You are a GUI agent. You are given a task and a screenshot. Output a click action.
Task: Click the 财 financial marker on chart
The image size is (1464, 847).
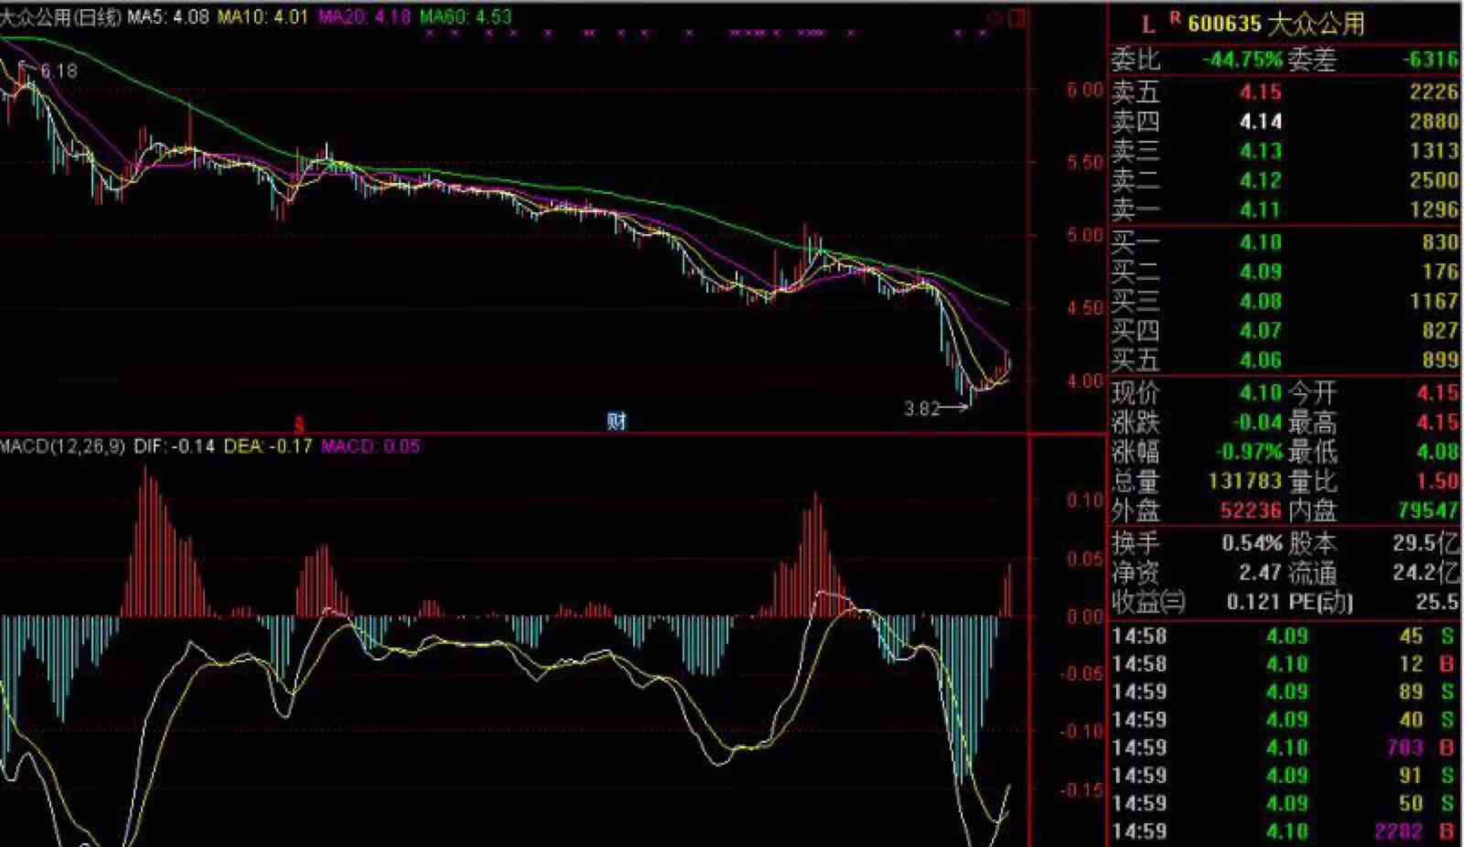pyautogui.click(x=616, y=421)
